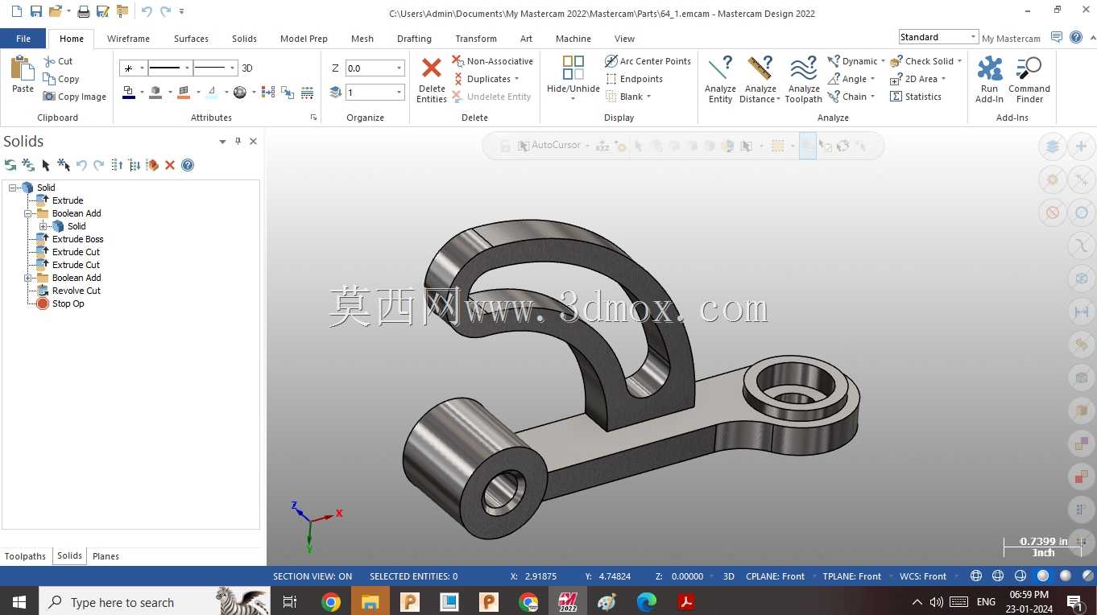Expand first Boolean Add tree node
Viewport: 1097px width, 615px height.
point(28,213)
